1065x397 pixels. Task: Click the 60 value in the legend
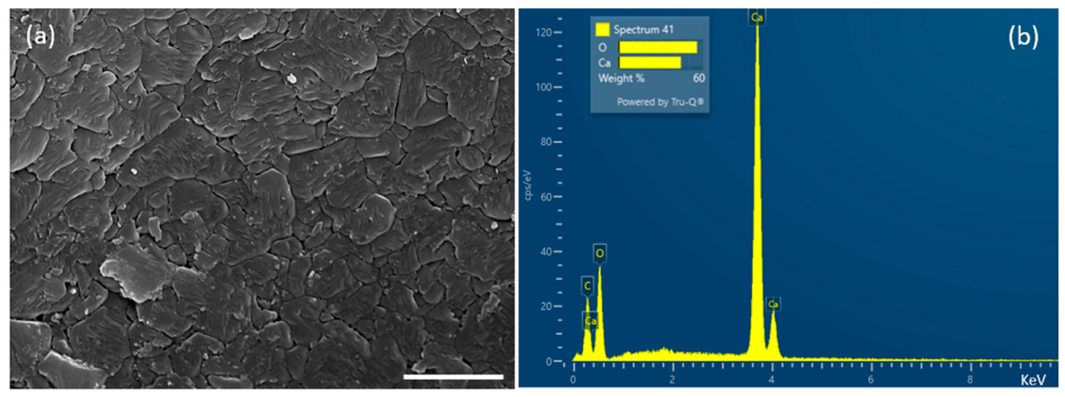[699, 78]
